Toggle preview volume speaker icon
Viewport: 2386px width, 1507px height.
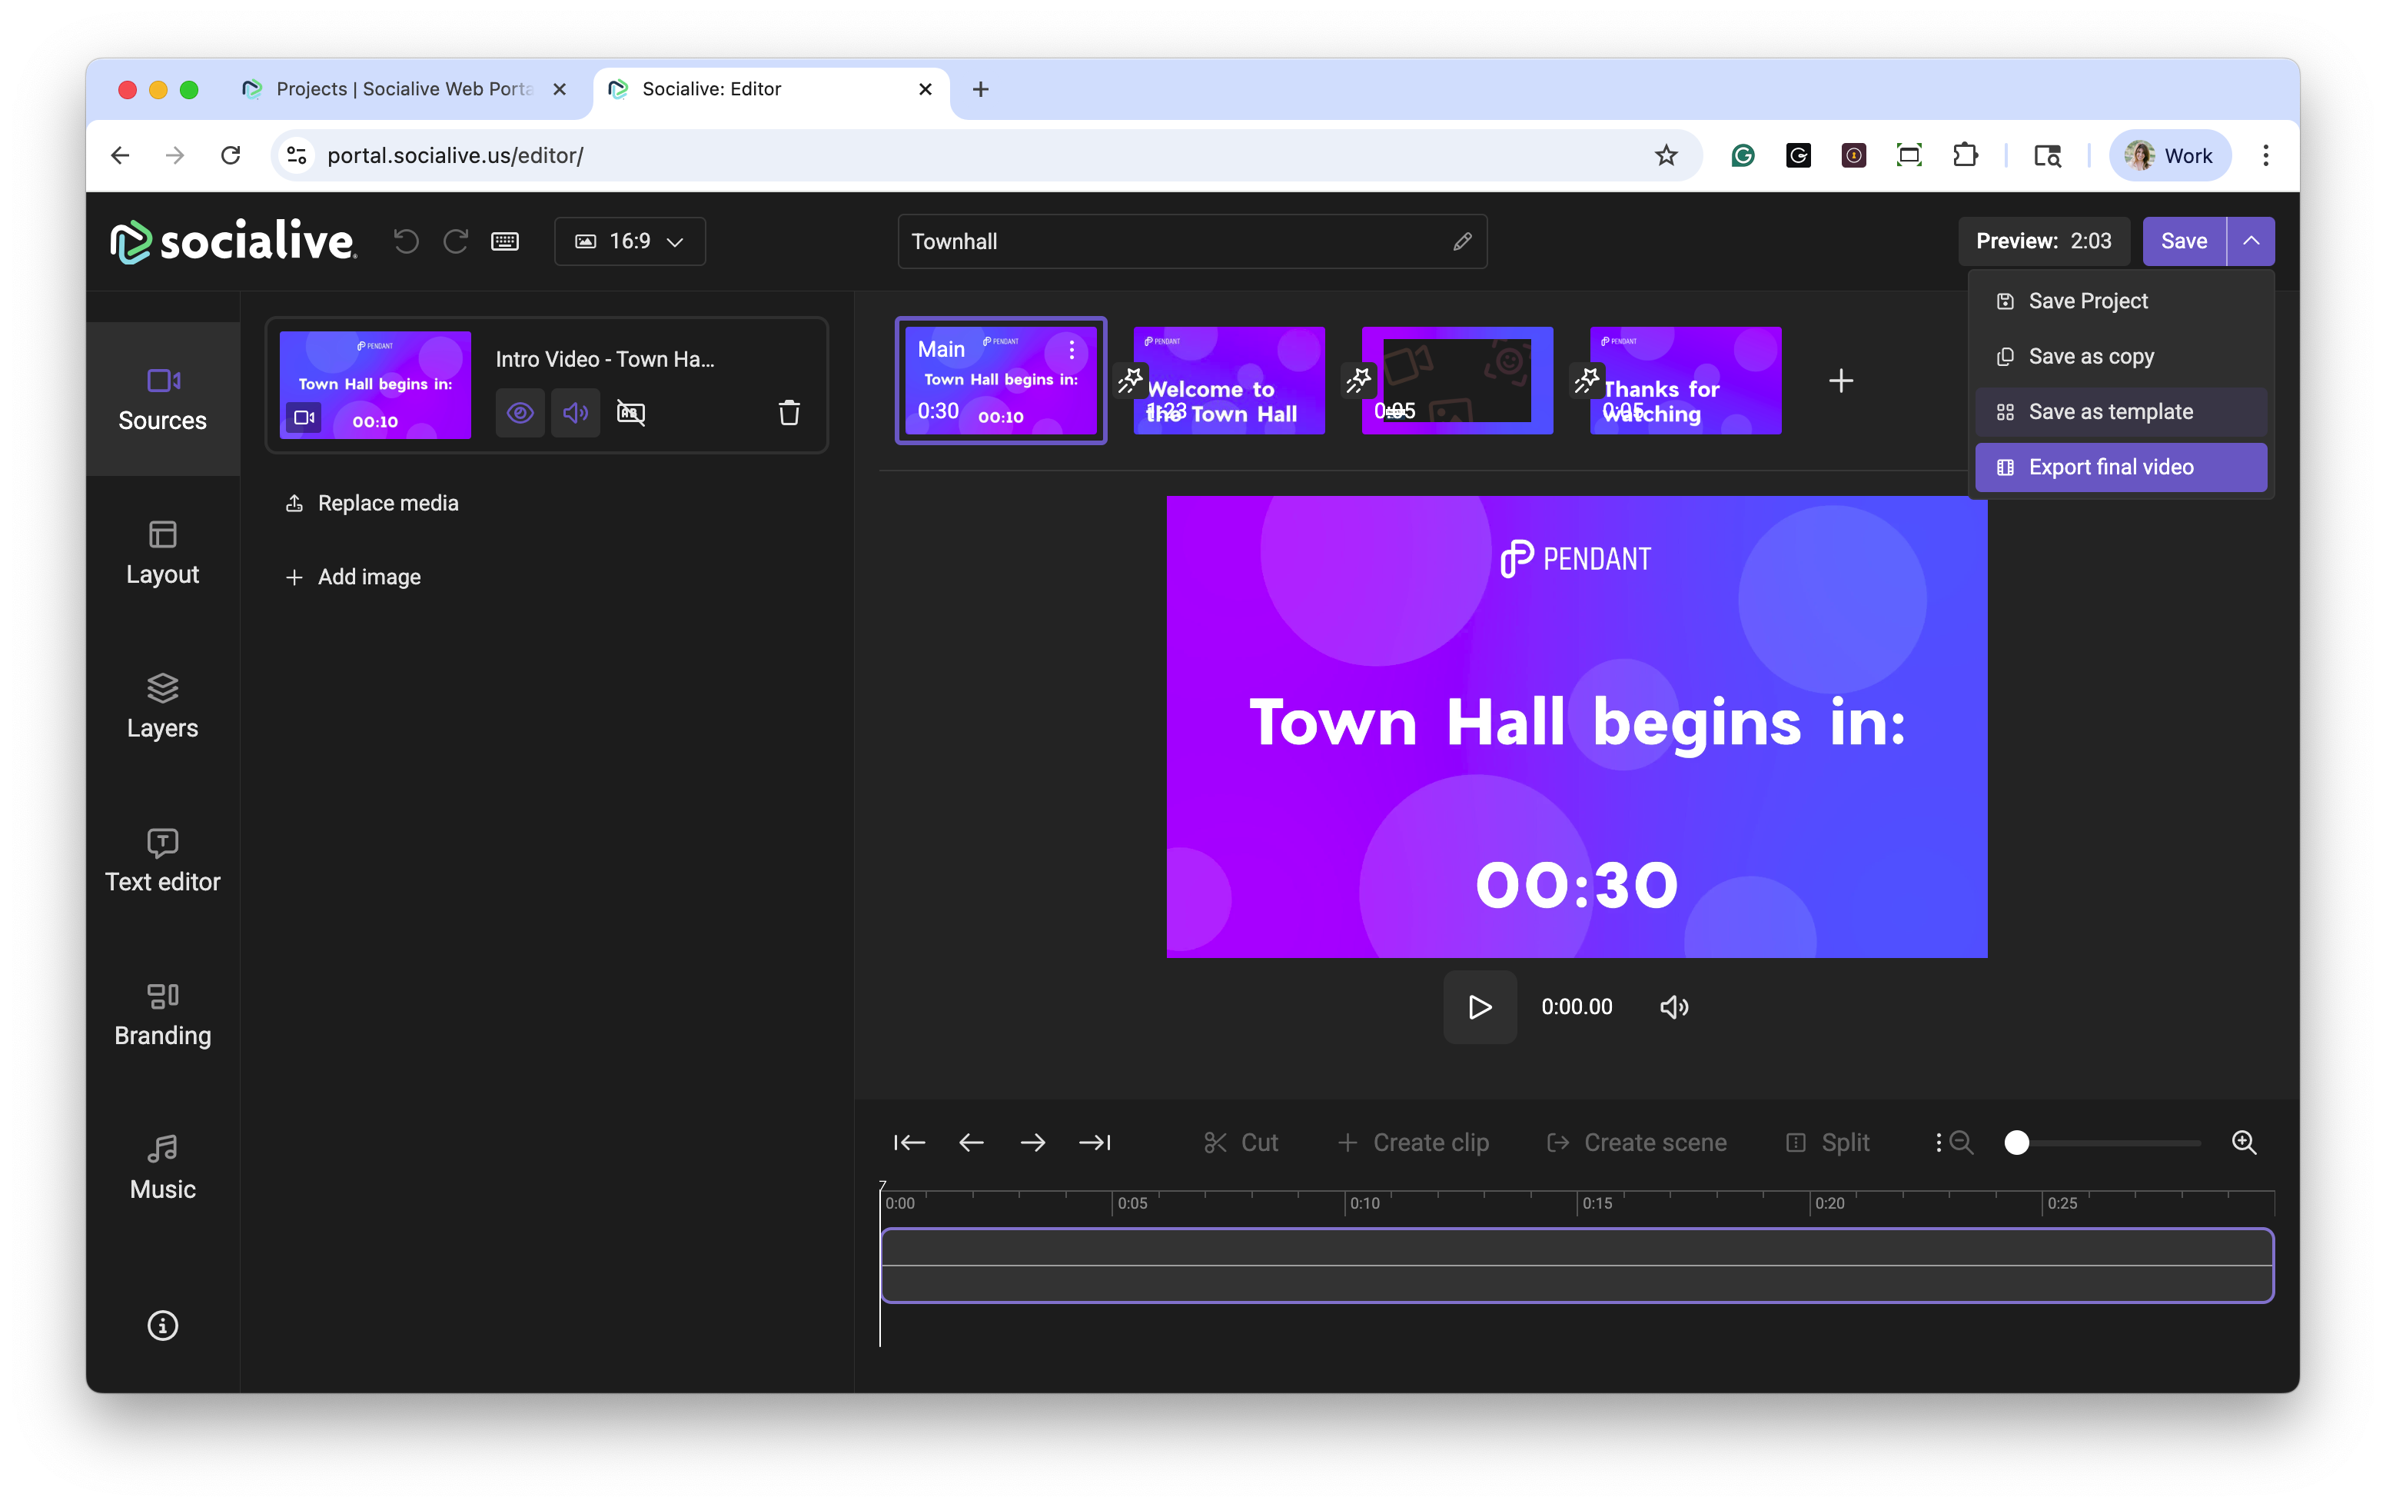click(1673, 1006)
